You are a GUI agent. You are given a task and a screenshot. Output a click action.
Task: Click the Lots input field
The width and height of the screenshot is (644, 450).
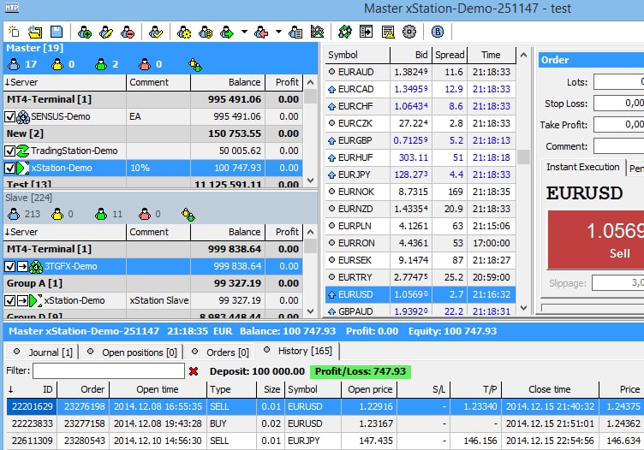pyautogui.click(x=618, y=82)
